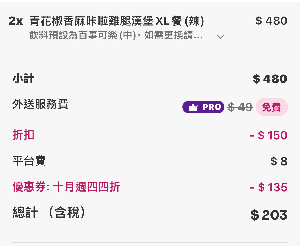Image resolution: width=300 pixels, height=246 pixels.
Task: Click the - $ 150 discount amount
Action: pyautogui.click(x=268, y=135)
